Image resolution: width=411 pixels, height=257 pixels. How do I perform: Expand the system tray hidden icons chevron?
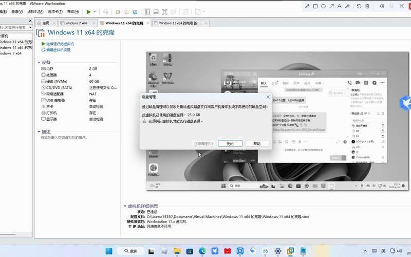click(x=365, y=251)
